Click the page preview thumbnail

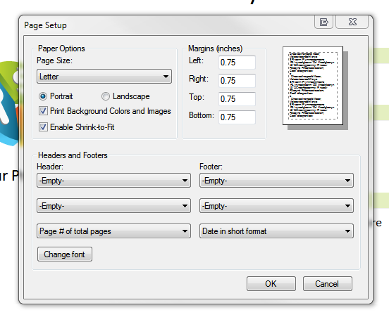313,86
